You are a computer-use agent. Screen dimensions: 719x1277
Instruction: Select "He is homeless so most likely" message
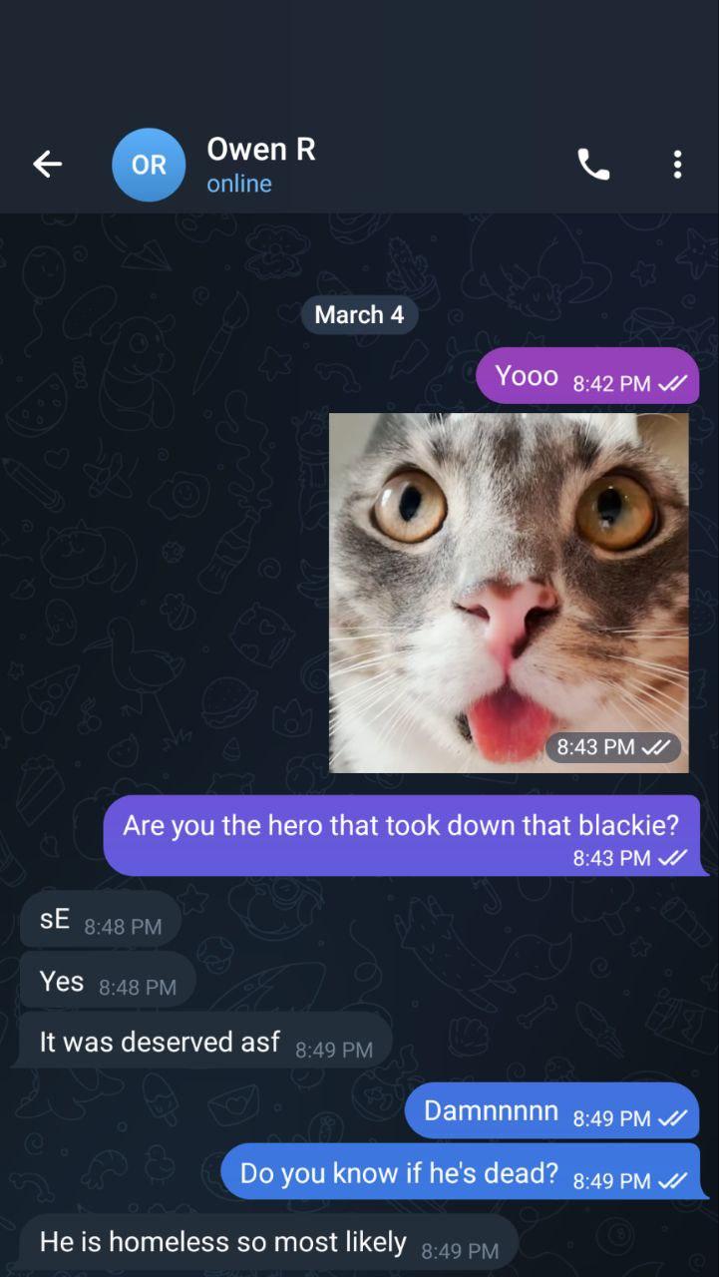pos(269,1243)
